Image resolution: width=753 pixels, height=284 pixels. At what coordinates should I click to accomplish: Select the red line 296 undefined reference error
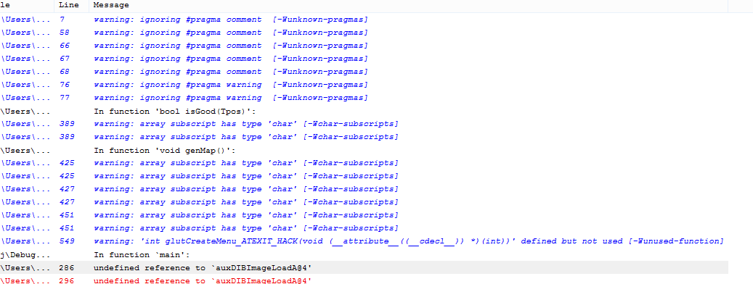point(364,280)
